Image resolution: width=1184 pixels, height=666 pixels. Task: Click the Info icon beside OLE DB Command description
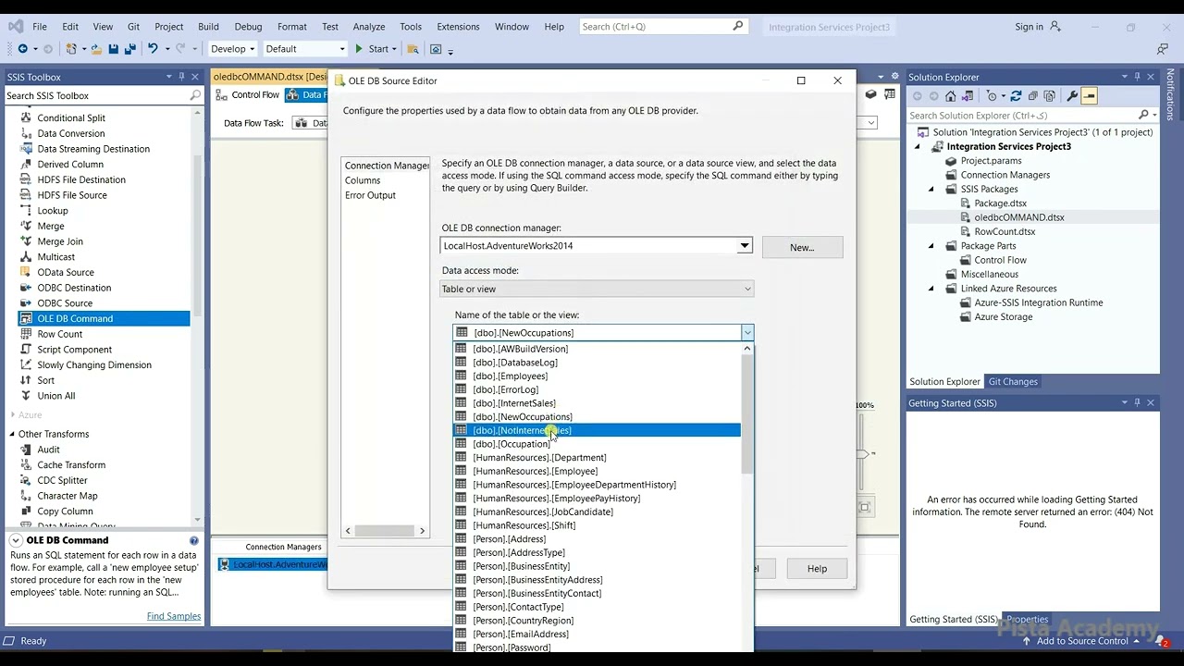coord(194,540)
